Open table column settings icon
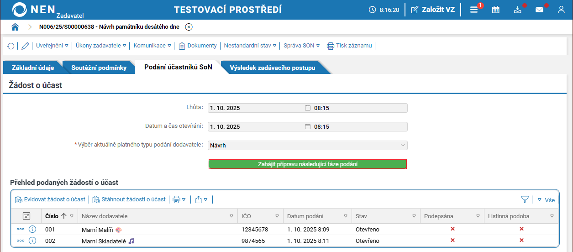Image resolution: width=573 pixels, height=252 pixels. [26, 216]
